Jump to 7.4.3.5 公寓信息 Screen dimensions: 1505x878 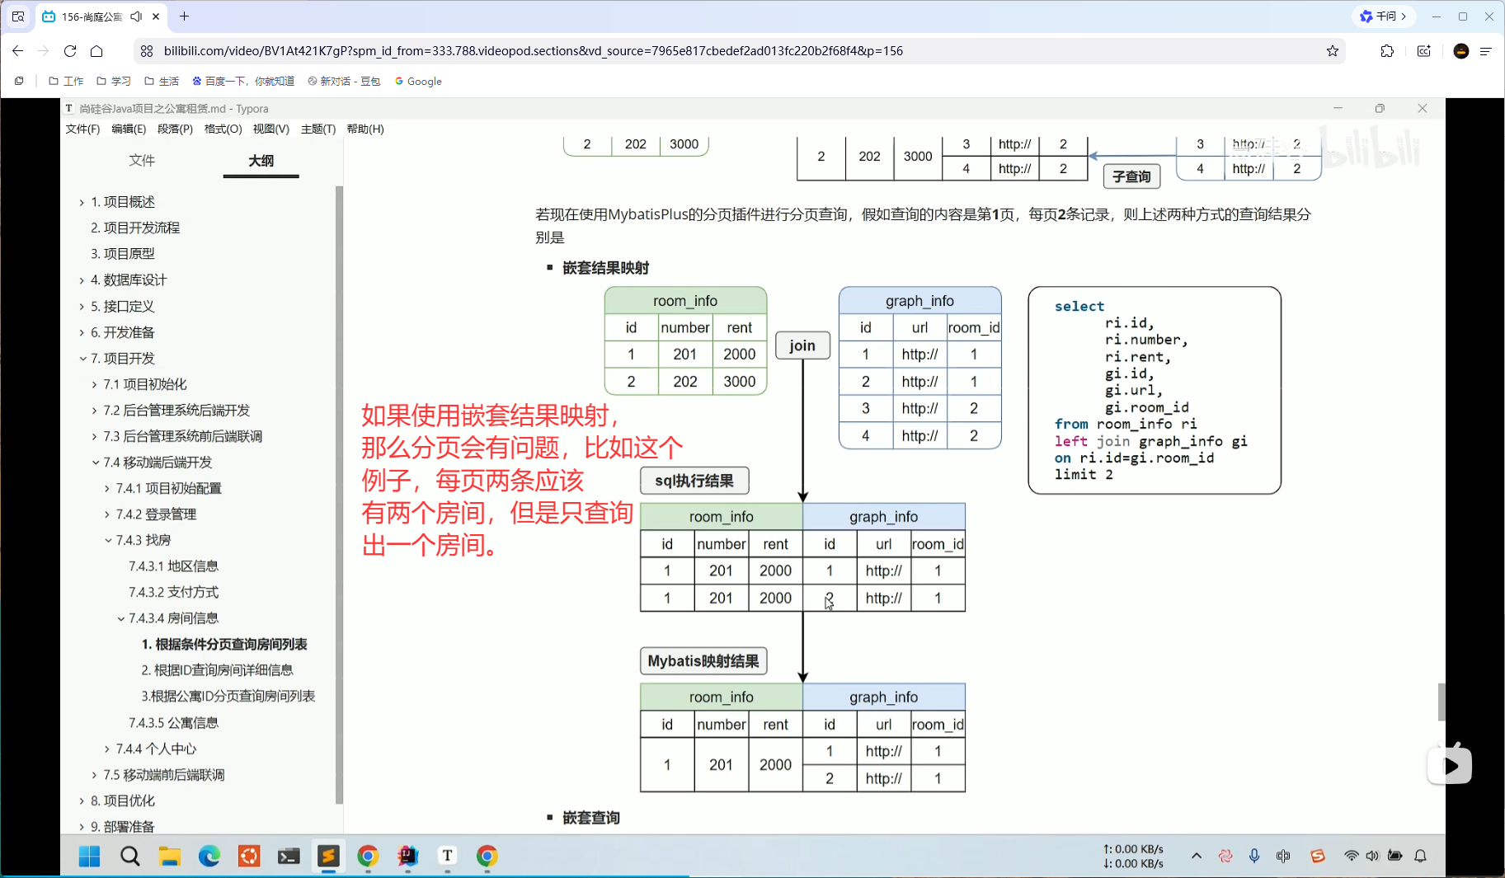(173, 723)
